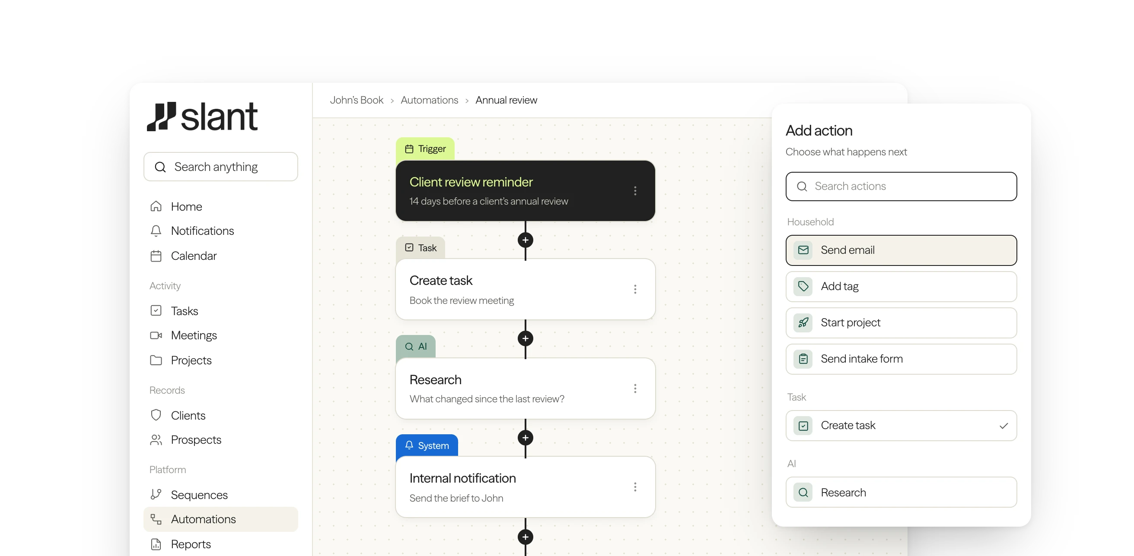Choose the Send email action
The height and width of the screenshot is (556, 1134).
point(901,250)
